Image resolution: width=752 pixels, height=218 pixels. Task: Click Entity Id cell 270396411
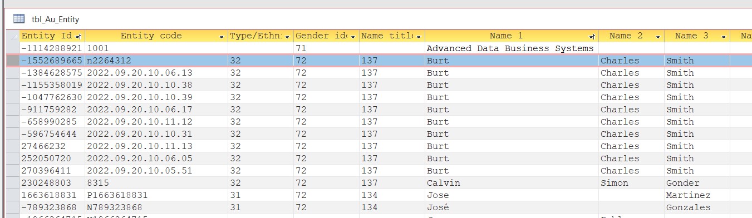coord(52,171)
